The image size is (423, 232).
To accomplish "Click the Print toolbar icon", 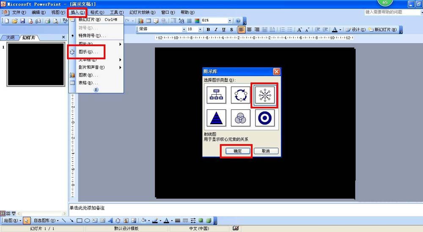I will click(48, 21).
